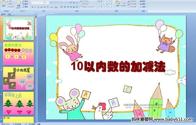Insert a slide with New Slide icon
Image resolution: width=196 pixels, height=125 pixels.
point(19,2)
